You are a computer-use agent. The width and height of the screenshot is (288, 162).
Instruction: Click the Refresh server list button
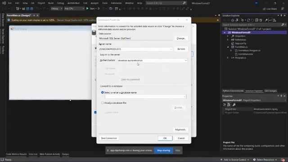pos(181,49)
